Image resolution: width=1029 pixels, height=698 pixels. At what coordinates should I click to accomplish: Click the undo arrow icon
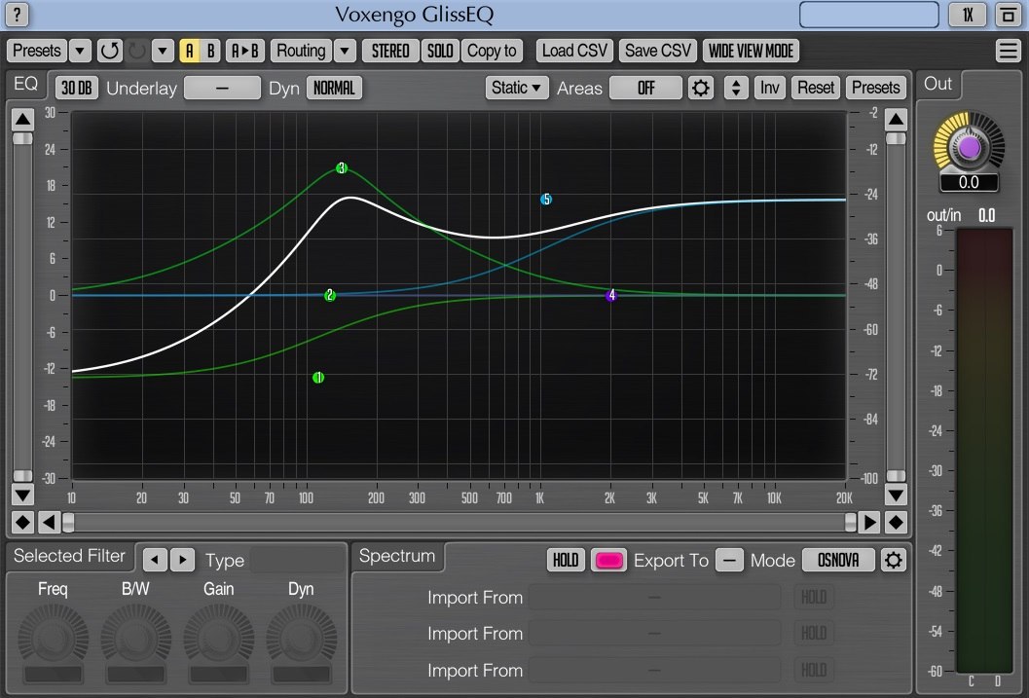[110, 51]
